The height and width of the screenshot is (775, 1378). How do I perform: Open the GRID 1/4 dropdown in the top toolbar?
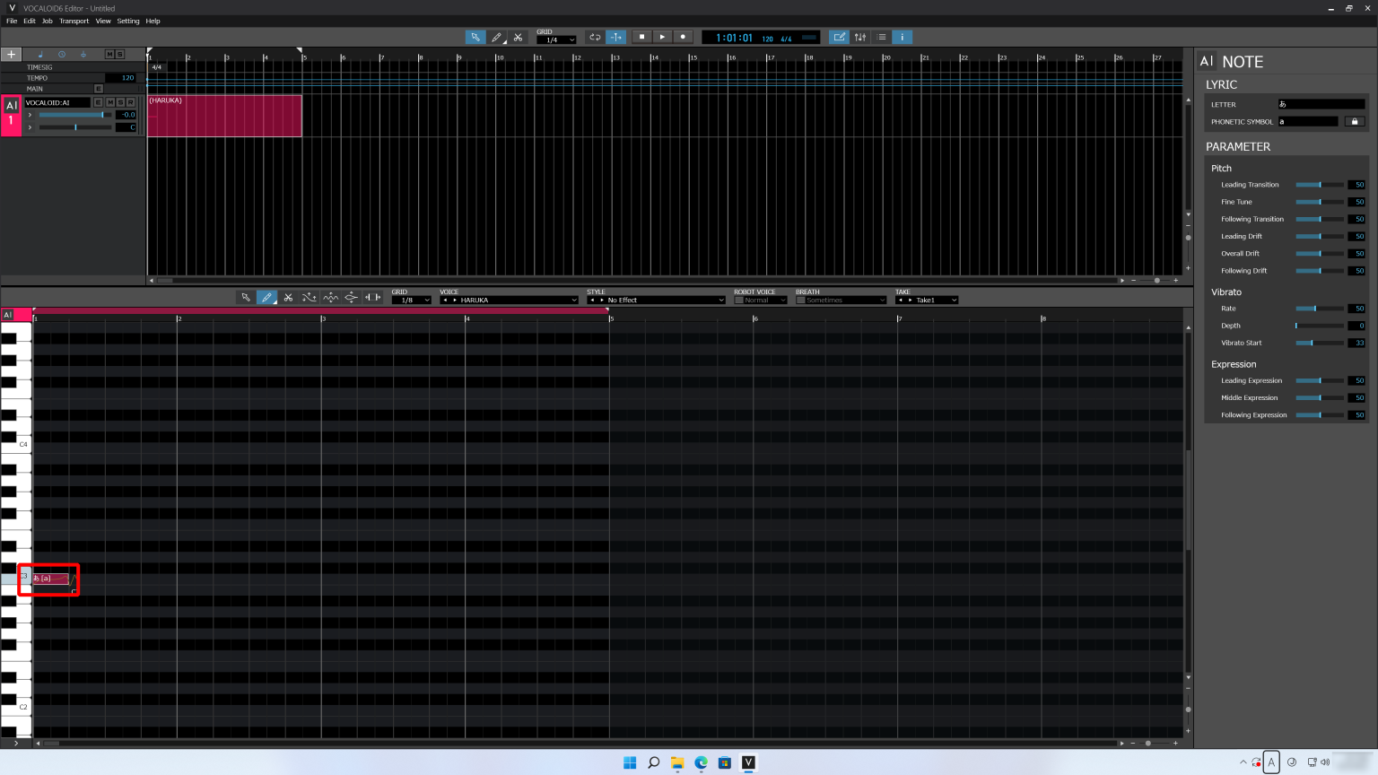point(556,39)
